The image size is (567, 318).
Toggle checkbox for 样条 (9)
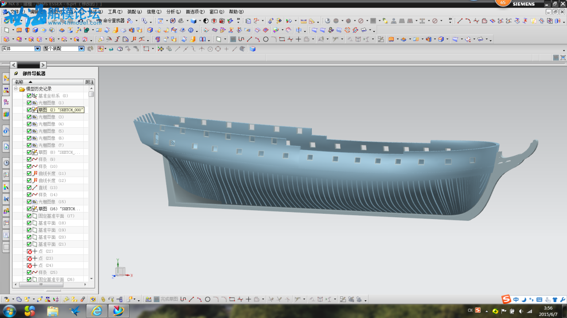pyautogui.click(x=29, y=159)
